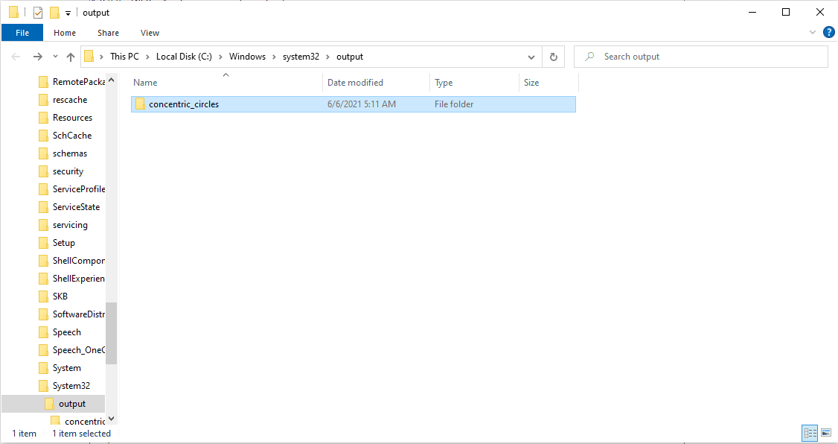Switch to the View tab
838x444 pixels.
pos(150,32)
